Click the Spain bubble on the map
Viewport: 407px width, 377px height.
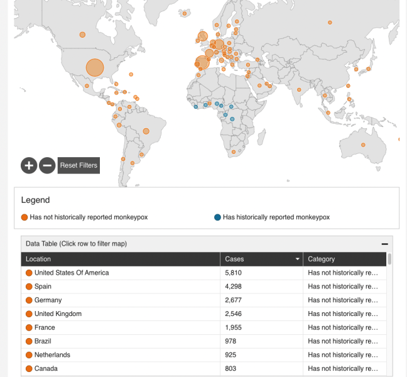click(x=202, y=62)
